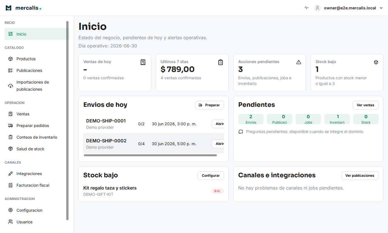Navigate to Ventas in sidebar

tap(37, 114)
